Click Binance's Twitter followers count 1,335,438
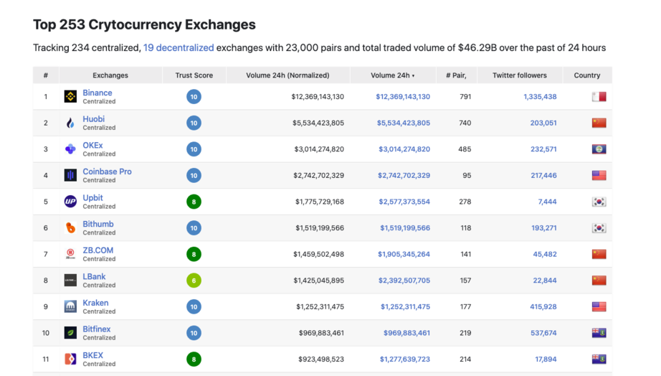Screen dimensions: 661x376 coord(540,97)
